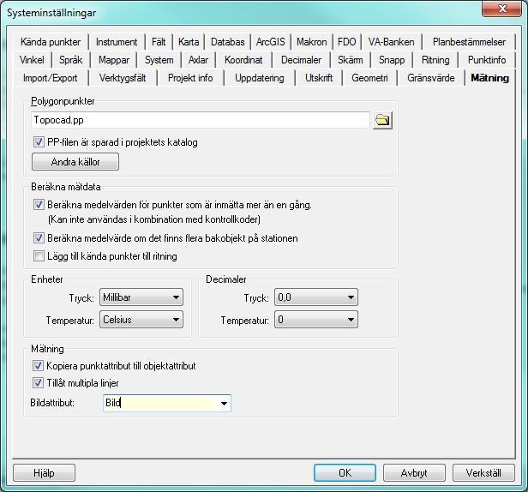Click the Verkställ button

coord(483,473)
